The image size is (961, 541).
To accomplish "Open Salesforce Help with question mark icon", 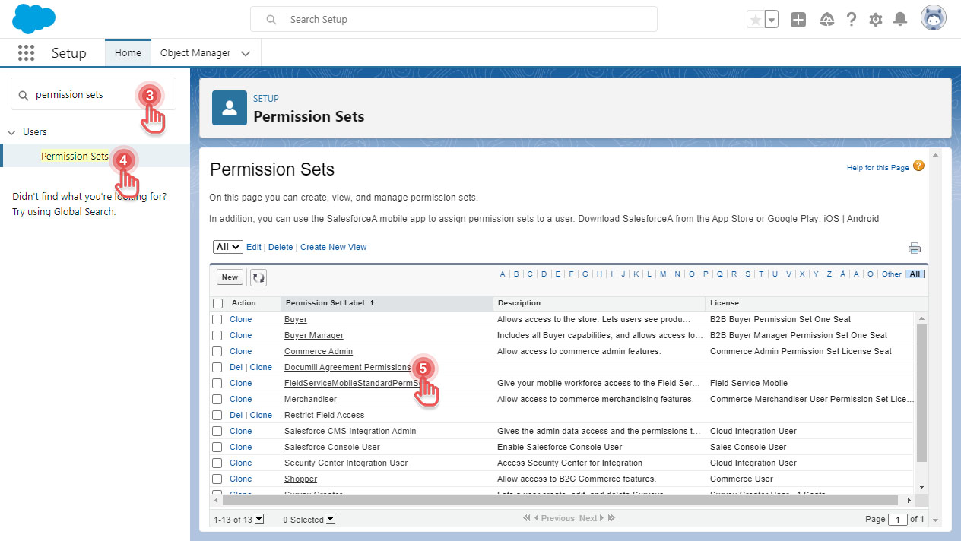I will click(851, 19).
